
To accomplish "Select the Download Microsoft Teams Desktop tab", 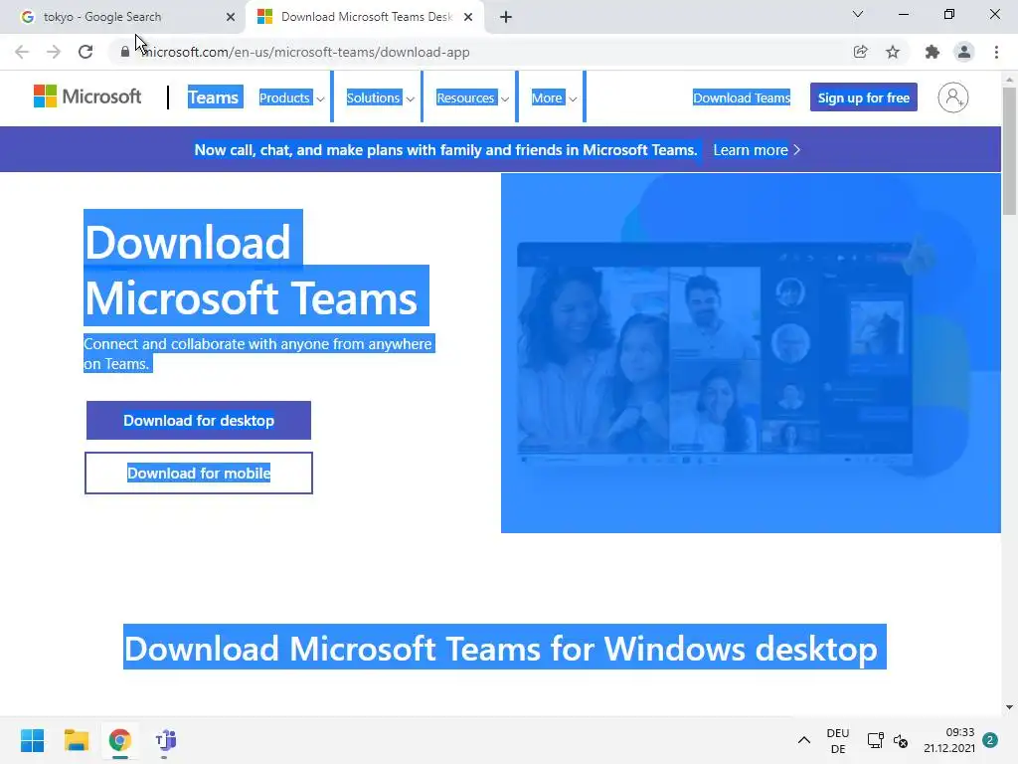I will pyautogui.click(x=365, y=17).
